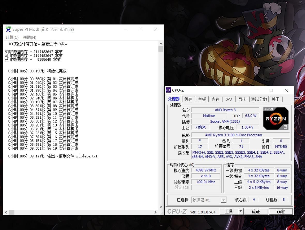This screenshot has height=230, width=305.
Task: Click the 09.001秒 第 19 次计算完成 line
Action: pos(43,149)
